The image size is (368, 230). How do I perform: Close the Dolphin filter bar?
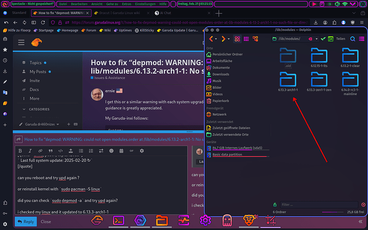pyautogui.click(x=363, y=205)
